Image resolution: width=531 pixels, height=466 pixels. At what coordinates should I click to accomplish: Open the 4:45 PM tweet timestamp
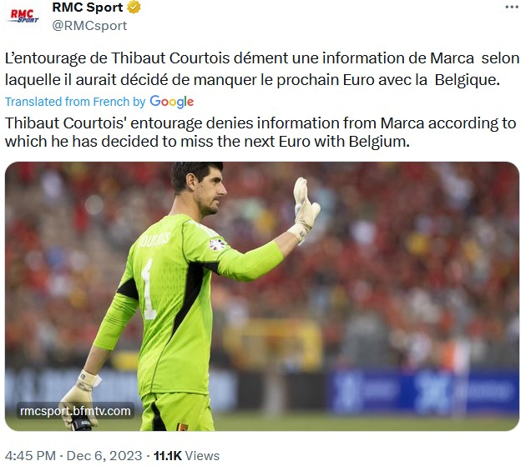click(x=30, y=455)
